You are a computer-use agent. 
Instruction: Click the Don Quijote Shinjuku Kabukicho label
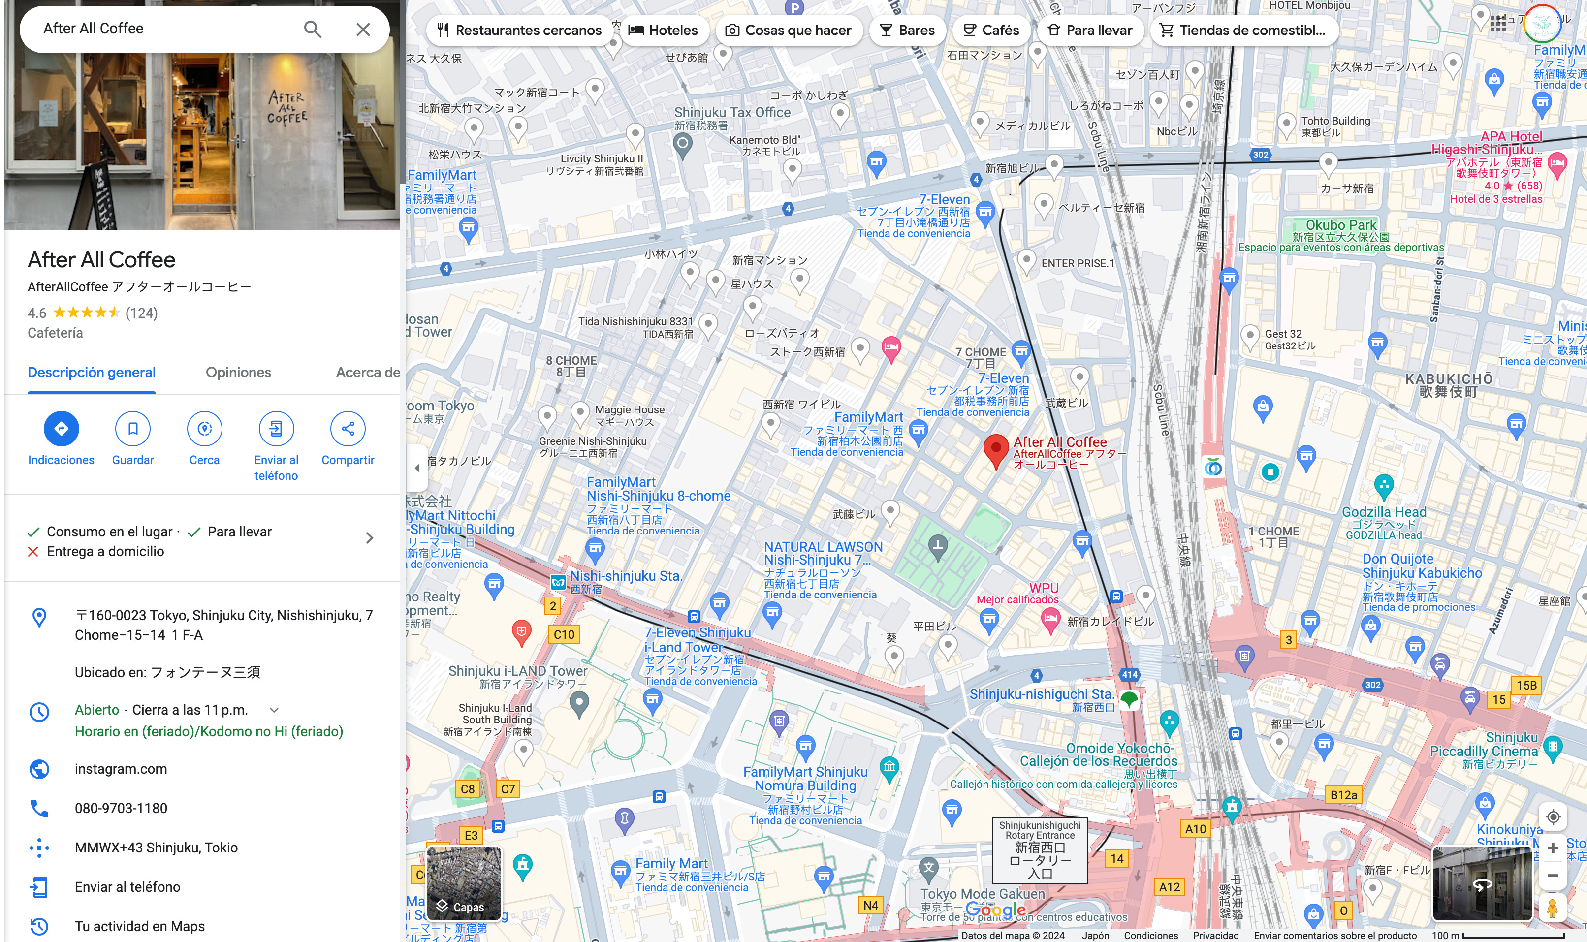[1421, 566]
